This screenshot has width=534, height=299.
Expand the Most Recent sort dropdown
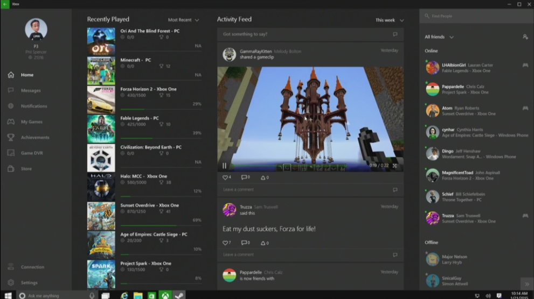point(184,20)
